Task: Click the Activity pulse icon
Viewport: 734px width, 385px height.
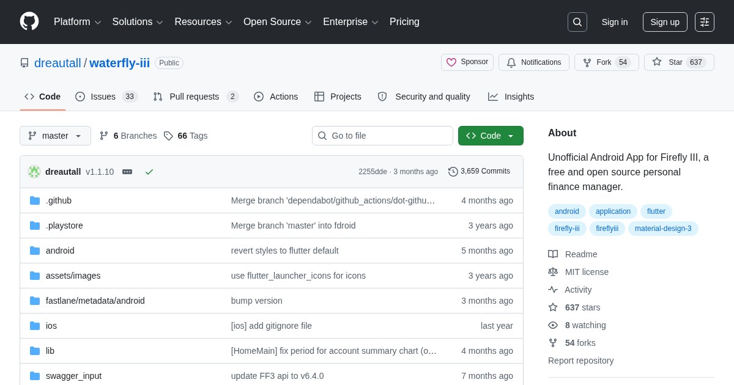Action: (x=553, y=290)
